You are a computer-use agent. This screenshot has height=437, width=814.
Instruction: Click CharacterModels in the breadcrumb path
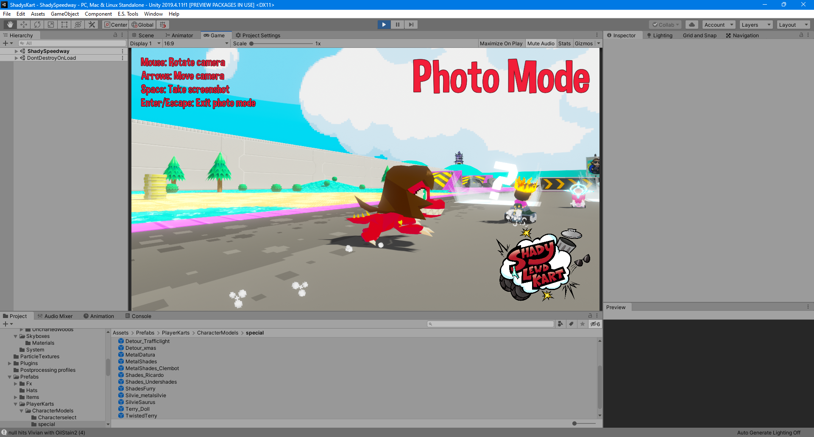[x=217, y=333]
